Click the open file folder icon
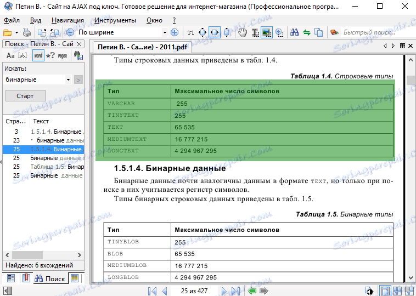The width and height of the screenshot is (416, 296). point(7,33)
